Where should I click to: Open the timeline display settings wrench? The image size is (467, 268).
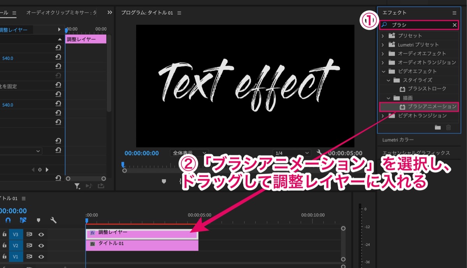53,220
